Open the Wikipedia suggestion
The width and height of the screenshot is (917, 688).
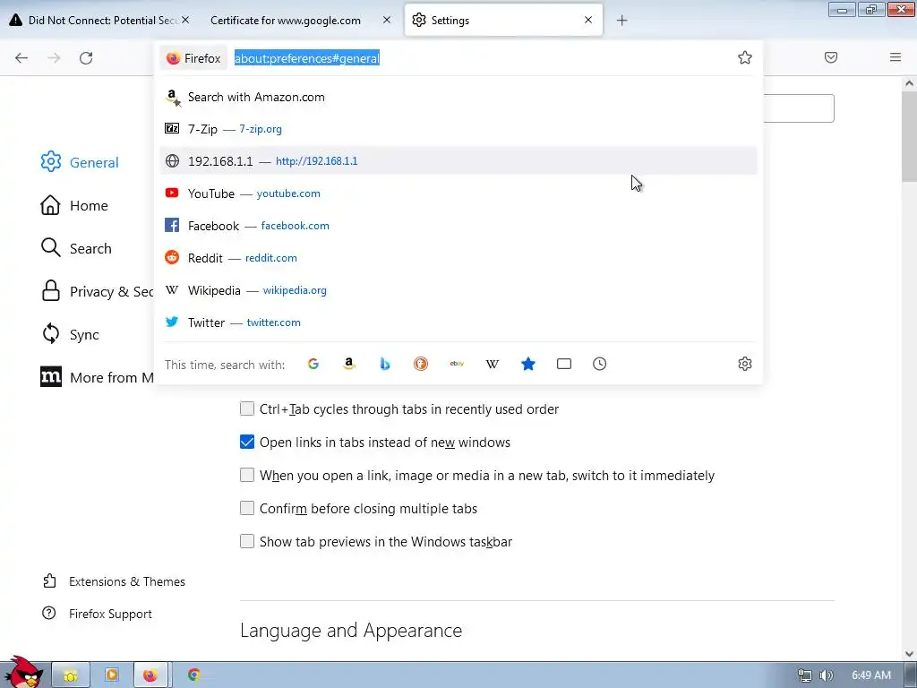pos(458,290)
